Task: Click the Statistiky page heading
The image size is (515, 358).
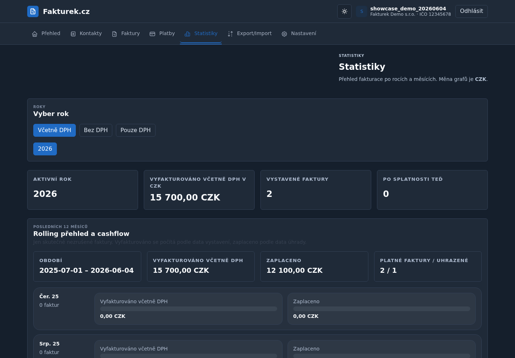Action: point(362,67)
